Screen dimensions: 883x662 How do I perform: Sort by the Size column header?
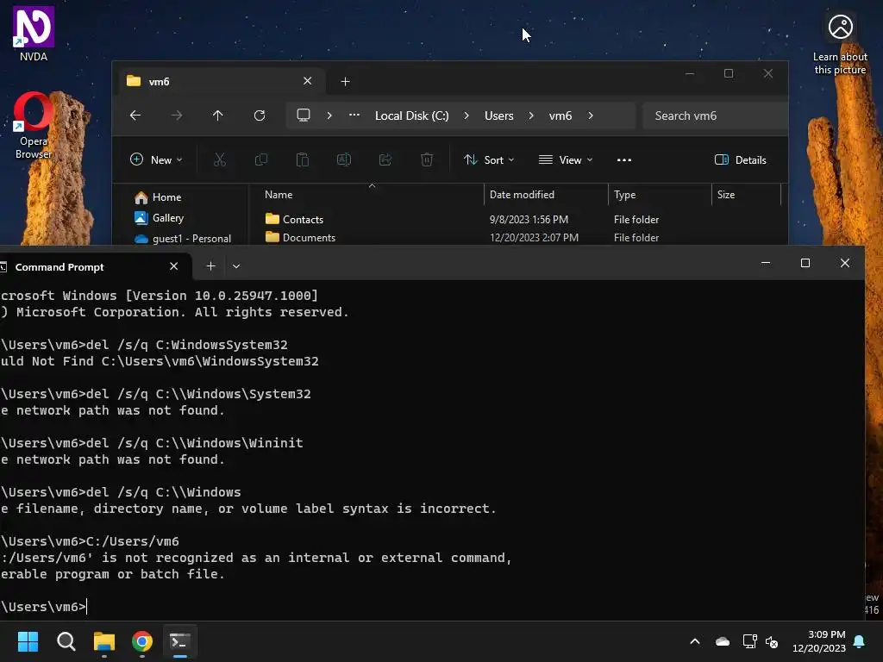click(747, 195)
